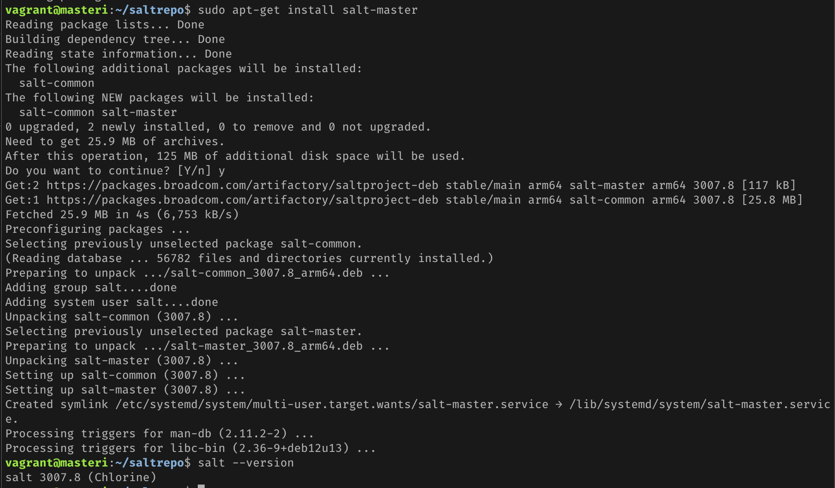Click the salt-master_3007.8_arm64.deb file name
The image size is (835, 488).
(x=266, y=346)
